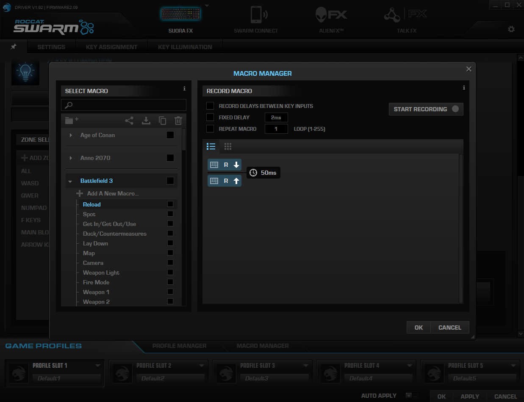The height and width of the screenshot is (402, 524).
Task: Select the R key down step
Action: click(225, 165)
